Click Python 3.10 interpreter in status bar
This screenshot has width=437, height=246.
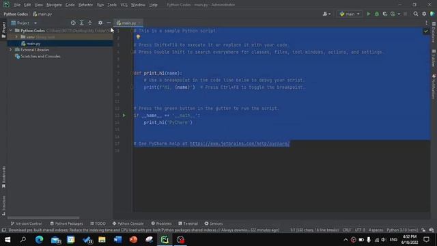tap(402, 230)
